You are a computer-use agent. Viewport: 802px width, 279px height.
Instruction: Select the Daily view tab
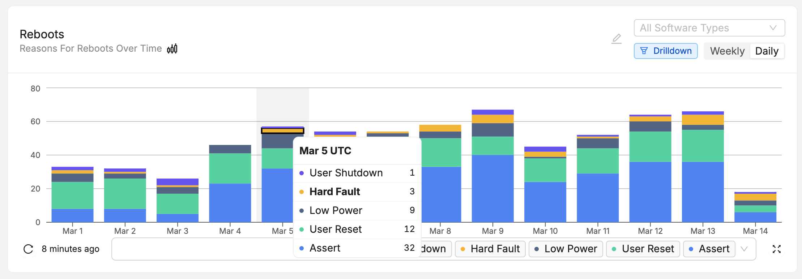tap(767, 51)
